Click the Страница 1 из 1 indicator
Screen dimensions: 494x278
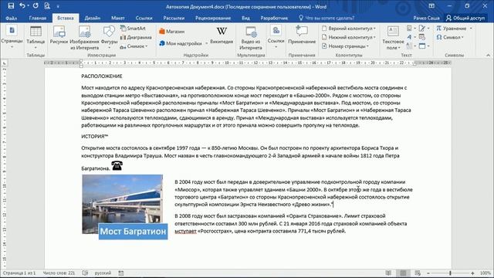(19, 273)
